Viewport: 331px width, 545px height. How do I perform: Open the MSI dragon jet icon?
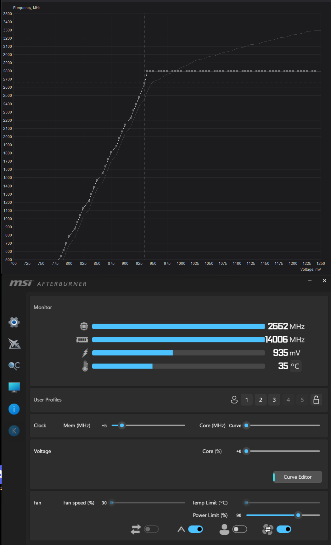(x=14, y=344)
